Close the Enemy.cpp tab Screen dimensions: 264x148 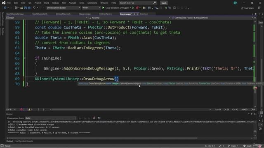137,14
